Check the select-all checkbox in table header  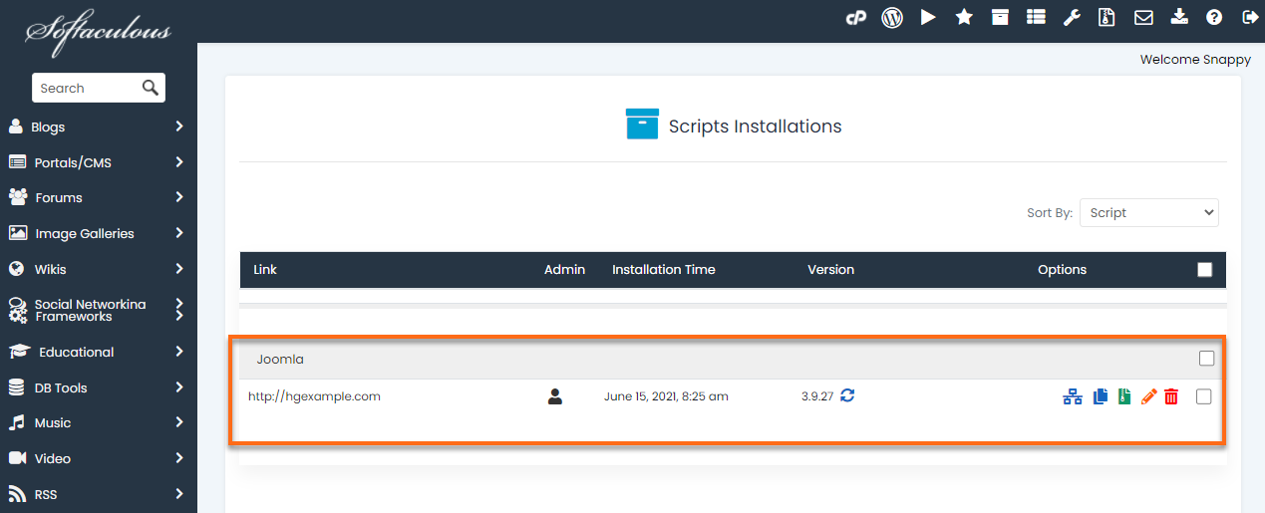point(1204,270)
